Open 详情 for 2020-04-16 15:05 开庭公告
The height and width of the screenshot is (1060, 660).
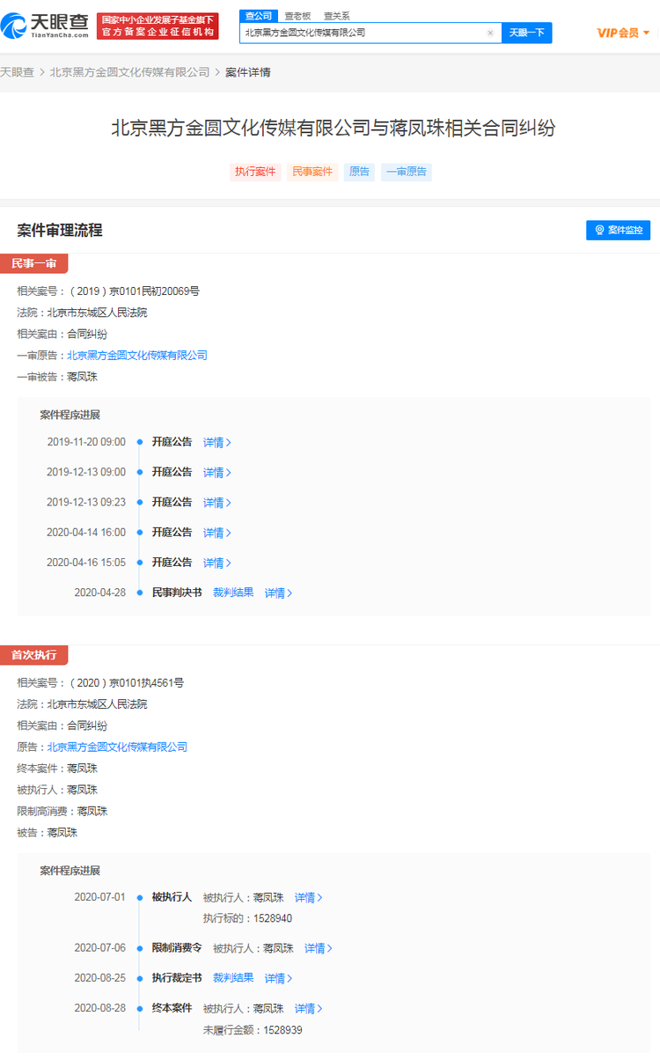pos(217,562)
